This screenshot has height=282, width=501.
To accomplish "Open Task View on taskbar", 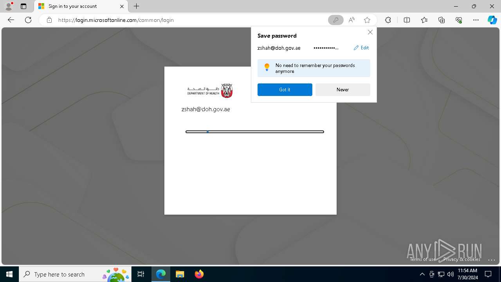I will (x=141, y=274).
